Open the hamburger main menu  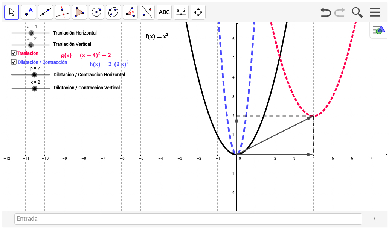tap(375, 12)
